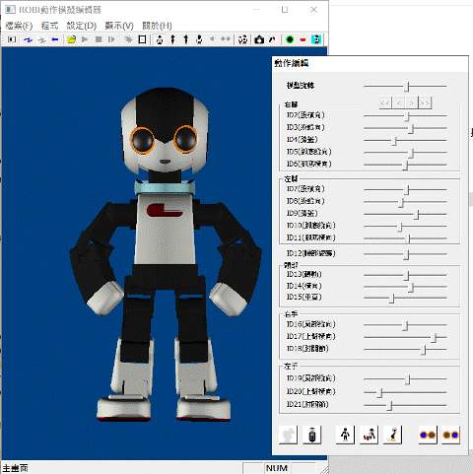The height and width of the screenshot is (474, 473).
Task: Click the ID2 right leg slider
Action: coord(405,115)
